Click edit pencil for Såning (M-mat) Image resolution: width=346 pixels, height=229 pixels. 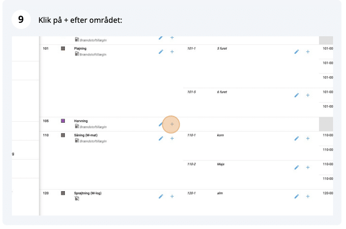coord(161,138)
